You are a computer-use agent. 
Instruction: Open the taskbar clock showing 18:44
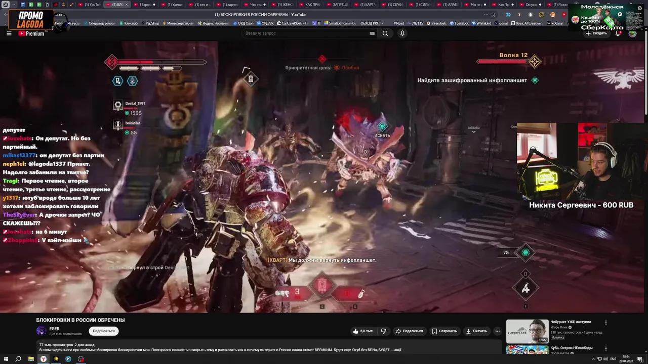(626, 358)
